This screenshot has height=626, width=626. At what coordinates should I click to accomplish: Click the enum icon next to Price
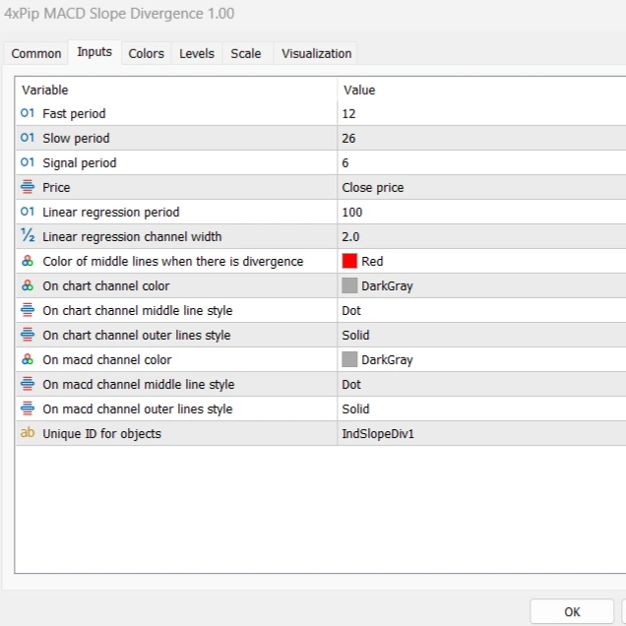click(28, 187)
